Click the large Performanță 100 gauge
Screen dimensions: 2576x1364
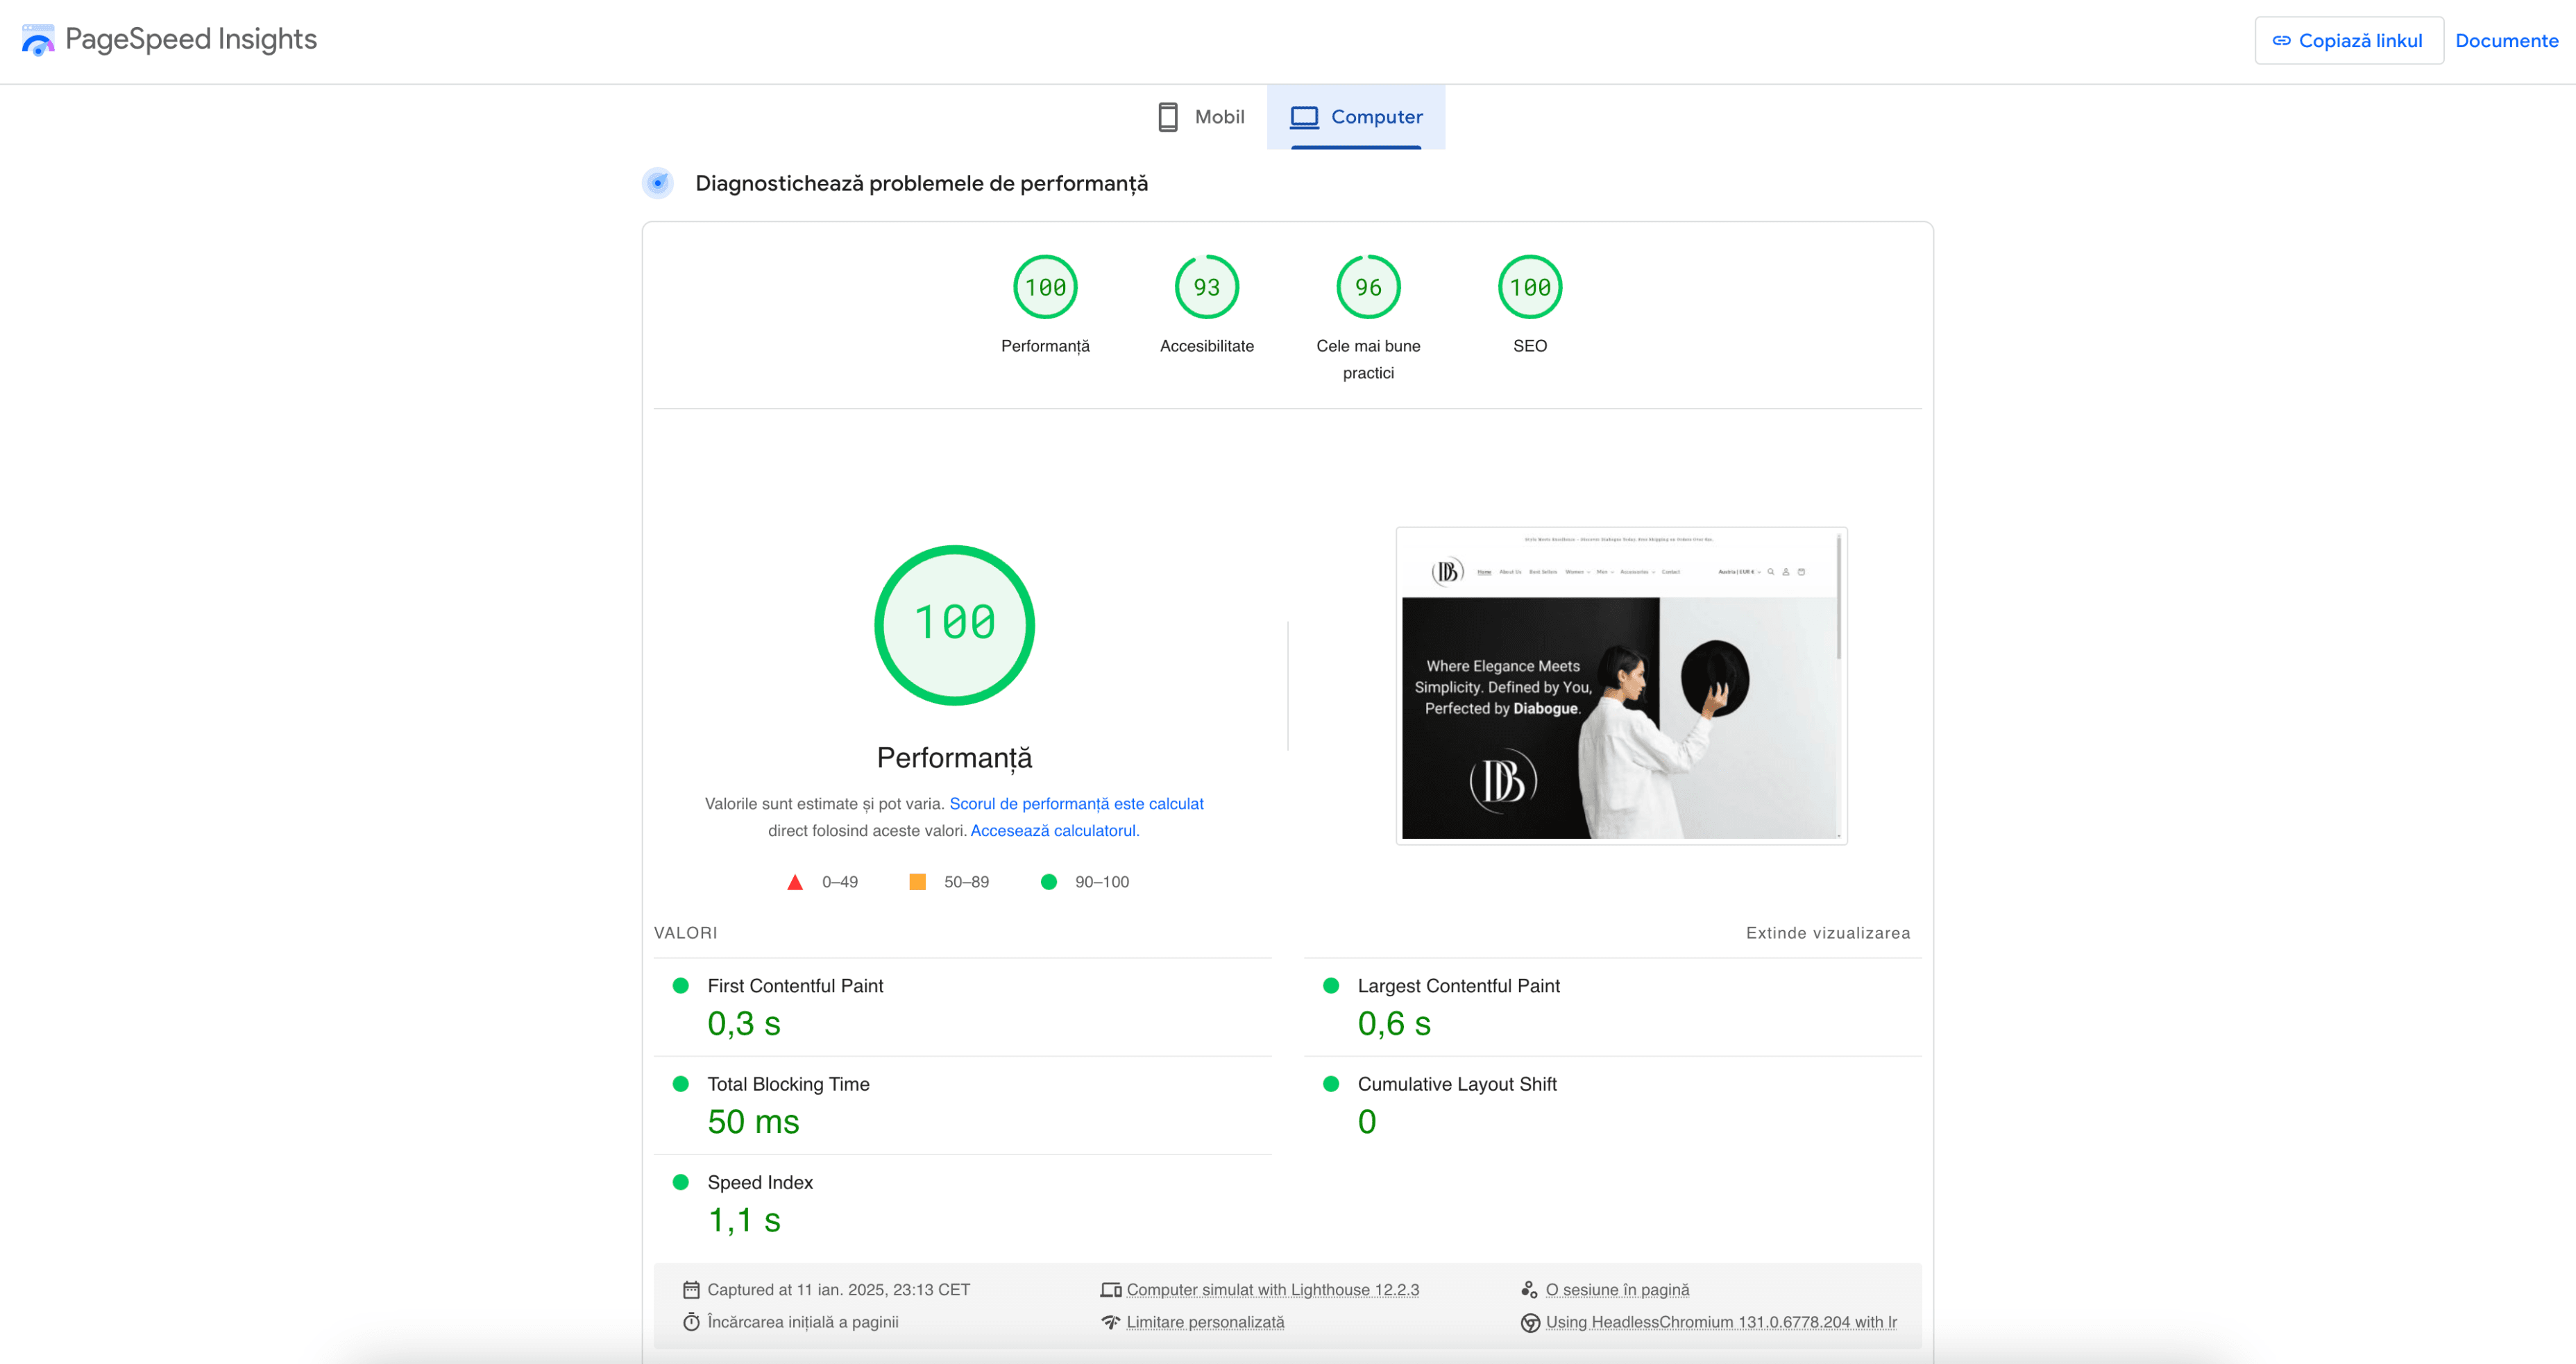coord(954,625)
